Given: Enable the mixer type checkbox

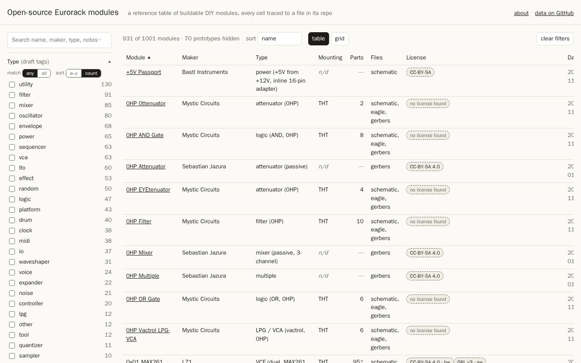Looking at the screenshot, I should pos(12,105).
